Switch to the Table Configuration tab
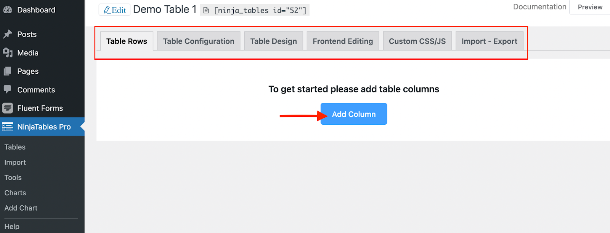This screenshot has height=233, width=610. pyautogui.click(x=199, y=41)
